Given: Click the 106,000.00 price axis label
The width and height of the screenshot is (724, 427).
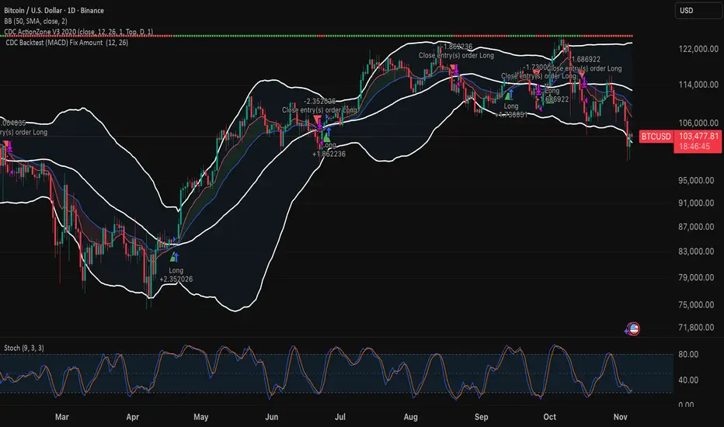Looking at the screenshot, I should pyautogui.click(x=698, y=123).
